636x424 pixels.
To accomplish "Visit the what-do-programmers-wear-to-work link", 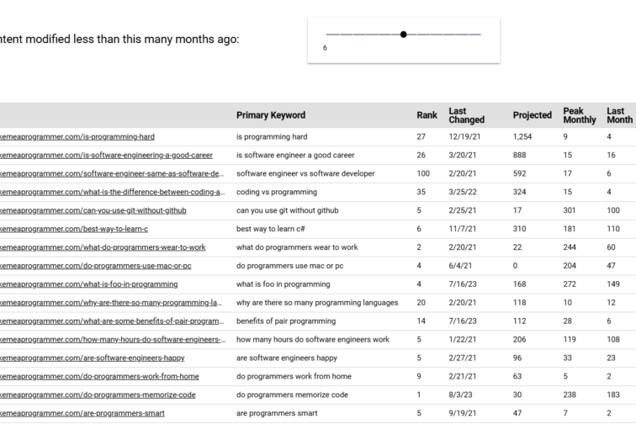I will tap(103, 247).
